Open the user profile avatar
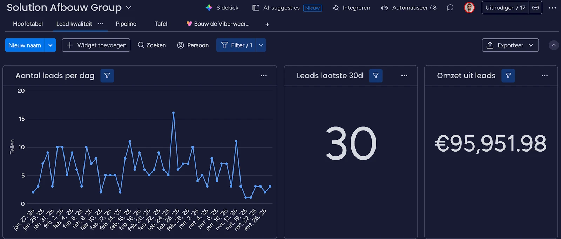561x239 pixels. click(469, 8)
